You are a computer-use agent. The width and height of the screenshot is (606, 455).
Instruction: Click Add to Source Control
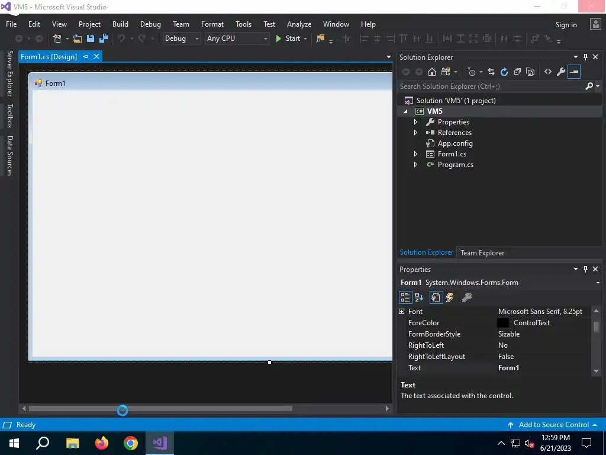pos(553,424)
